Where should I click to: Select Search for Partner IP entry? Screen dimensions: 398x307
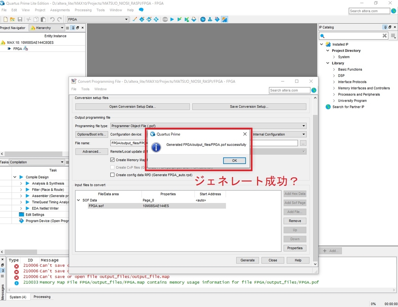(348, 107)
